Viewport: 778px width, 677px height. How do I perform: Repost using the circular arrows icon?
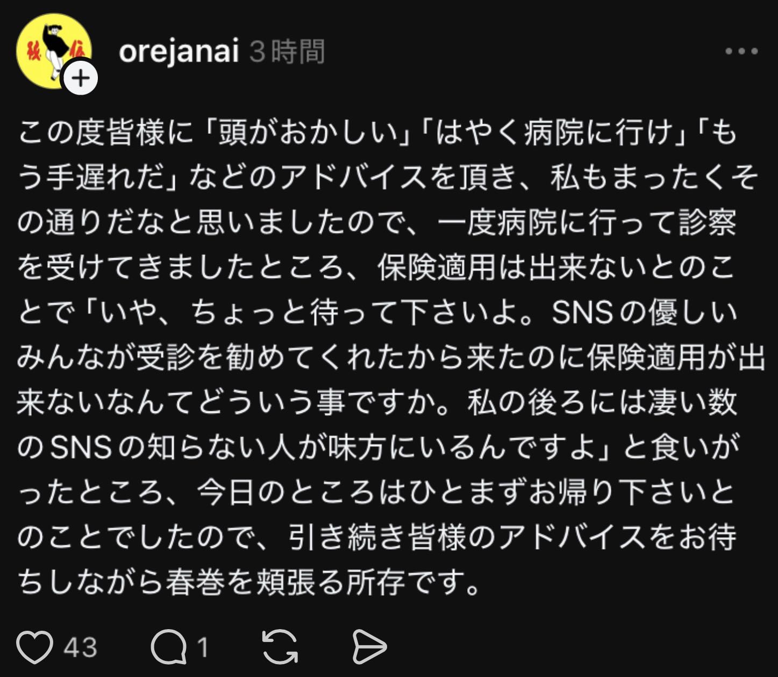pos(280,646)
